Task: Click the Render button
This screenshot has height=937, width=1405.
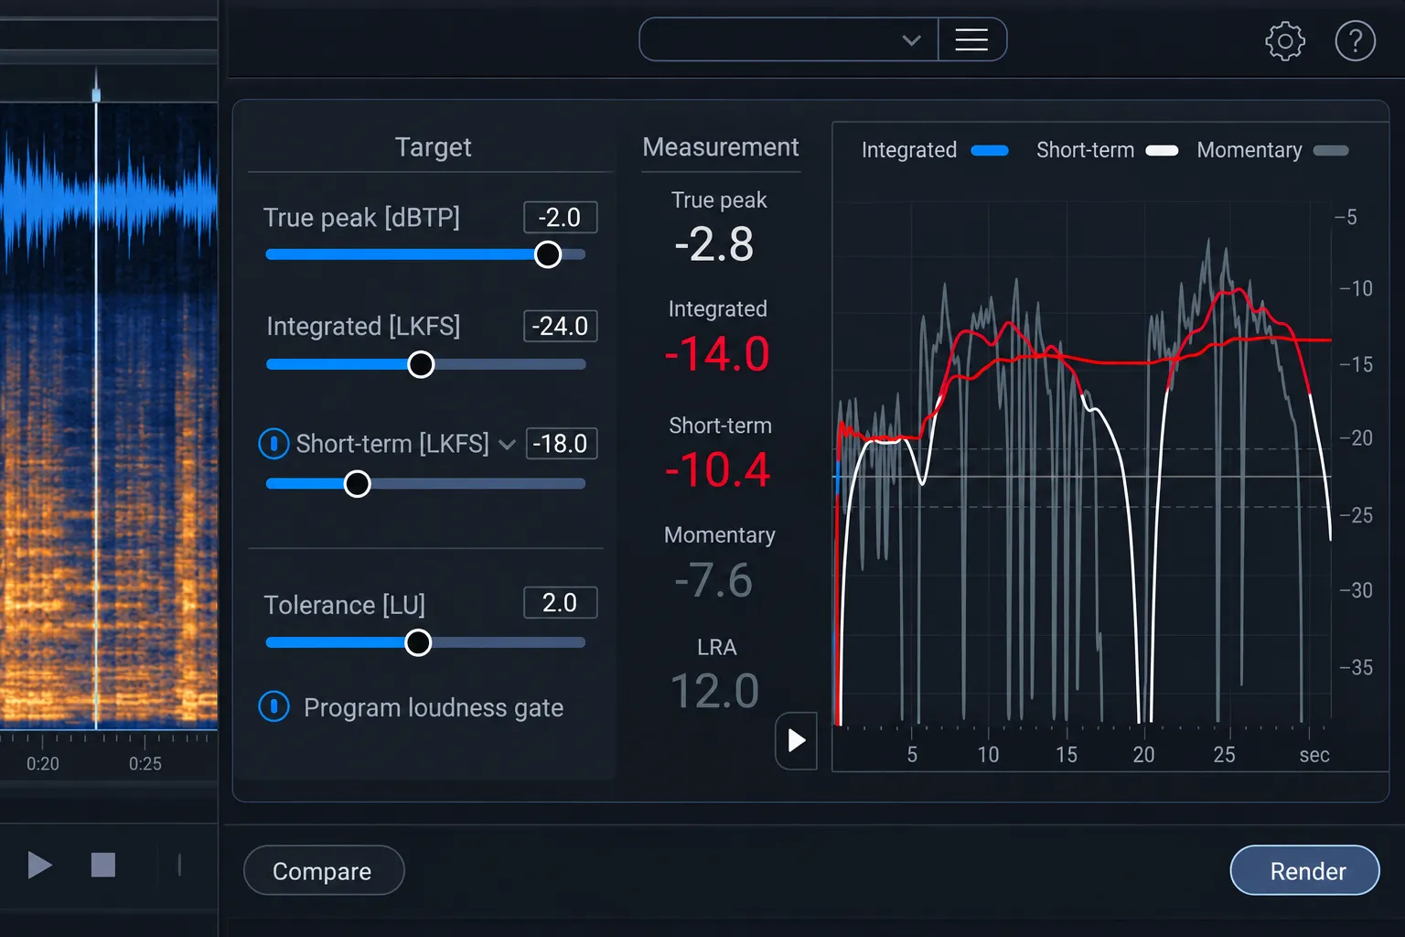Action: click(x=1305, y=870)
